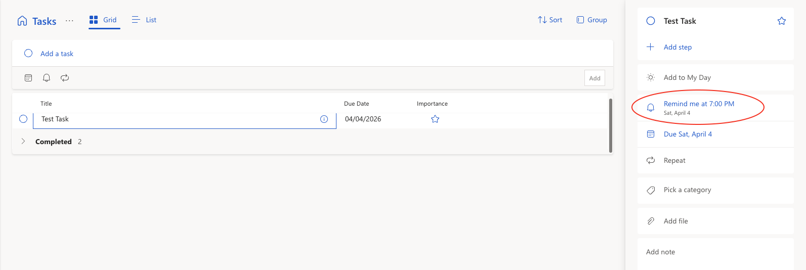The image size is (806, 270).
Task: Open details info icon for Test Task row
Action: click(x=324, y=119)
